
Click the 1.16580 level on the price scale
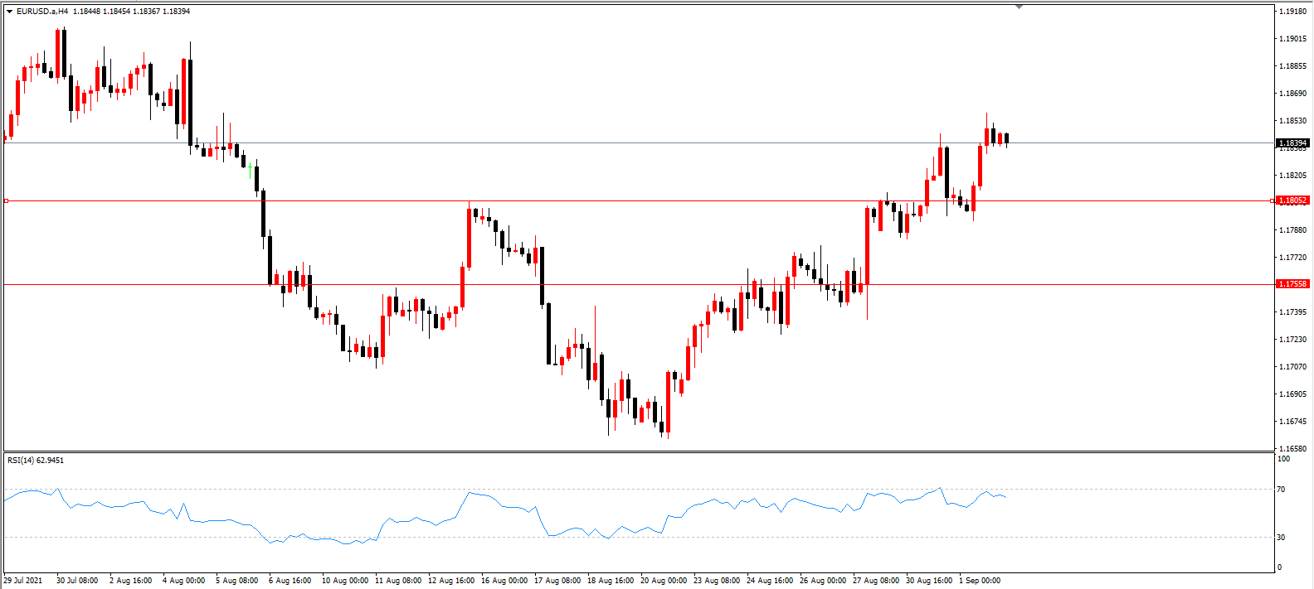[1292, 449]
